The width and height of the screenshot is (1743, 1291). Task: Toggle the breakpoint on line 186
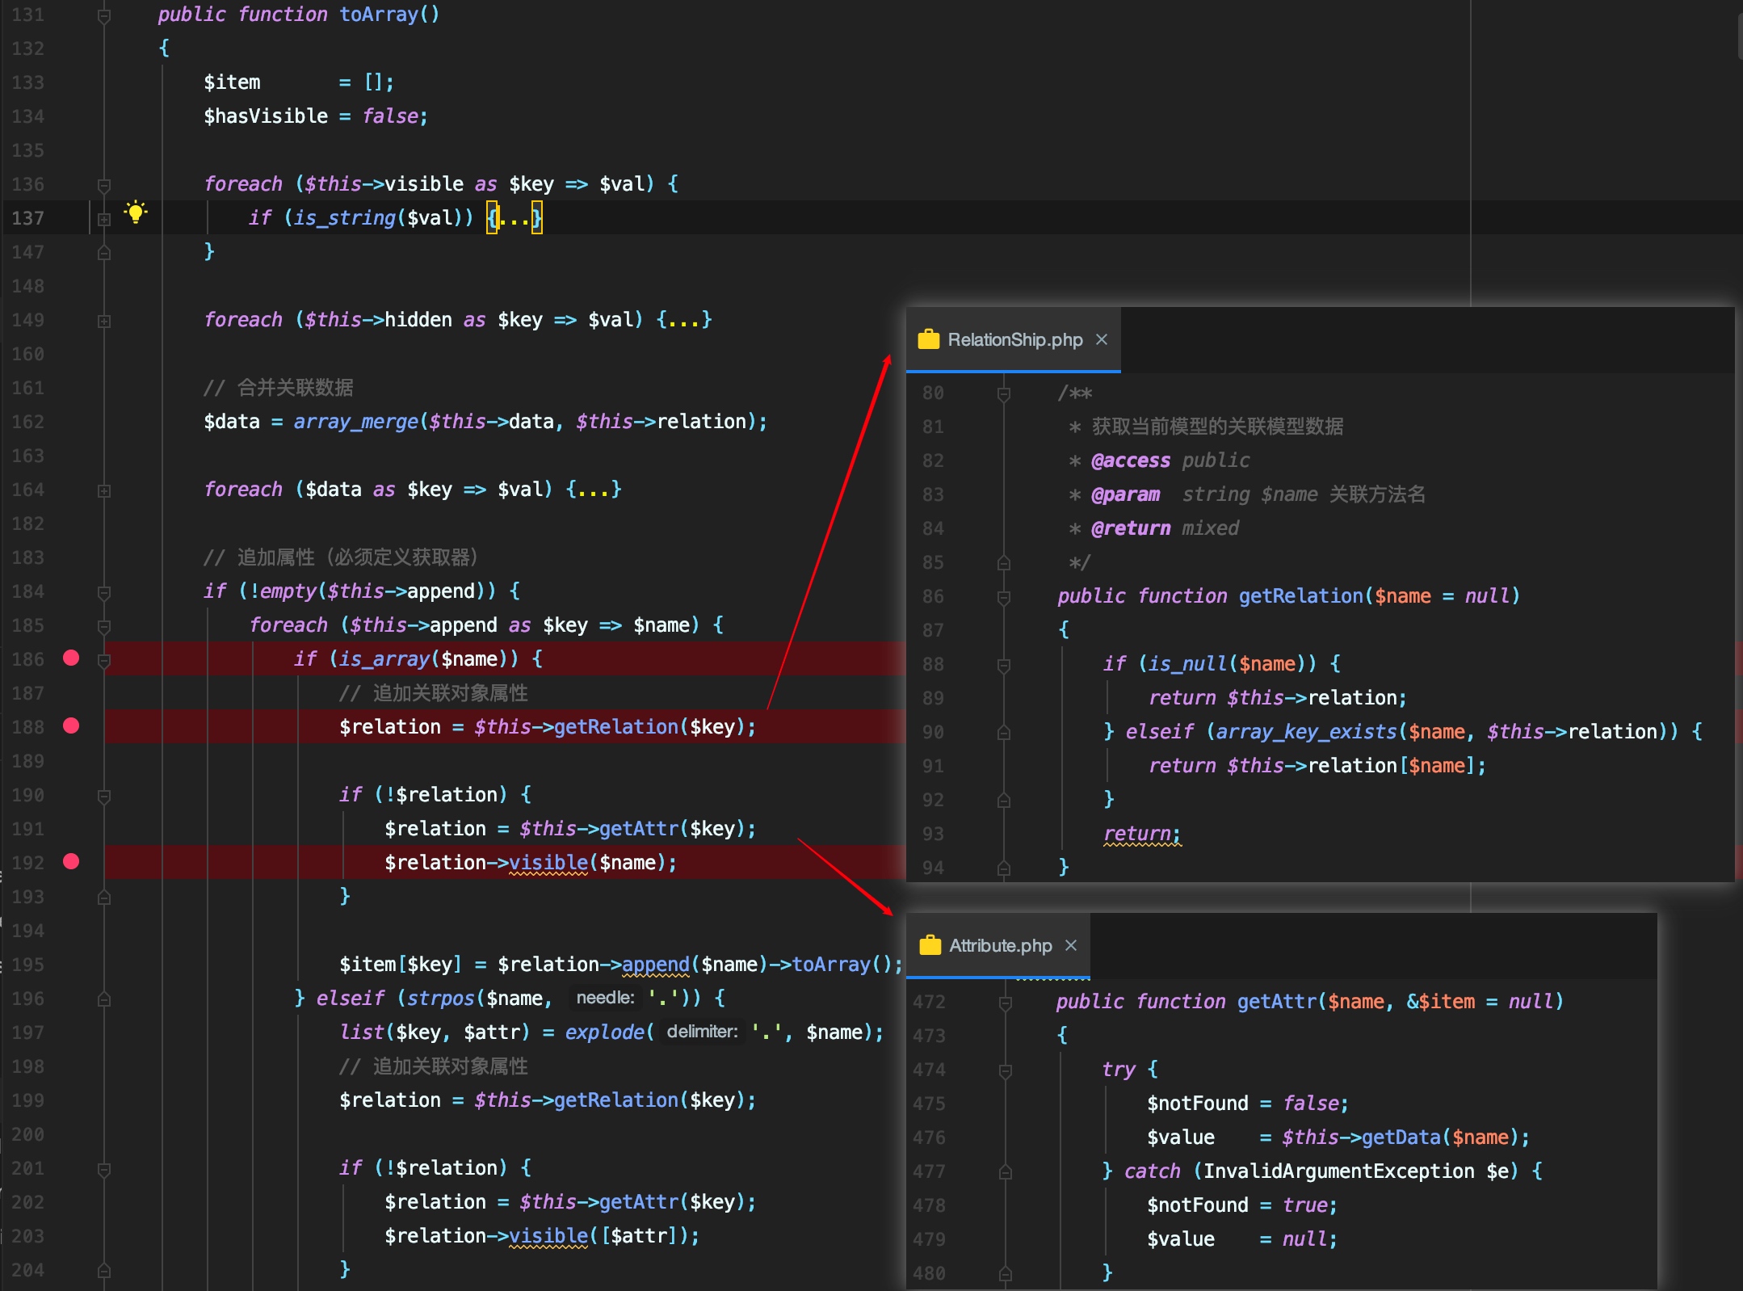point(71,658)
